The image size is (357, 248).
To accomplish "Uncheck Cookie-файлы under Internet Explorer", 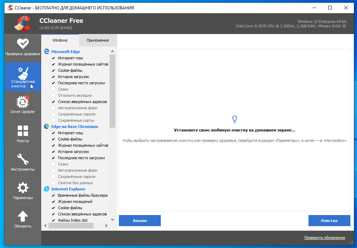I will pos(53,207).
